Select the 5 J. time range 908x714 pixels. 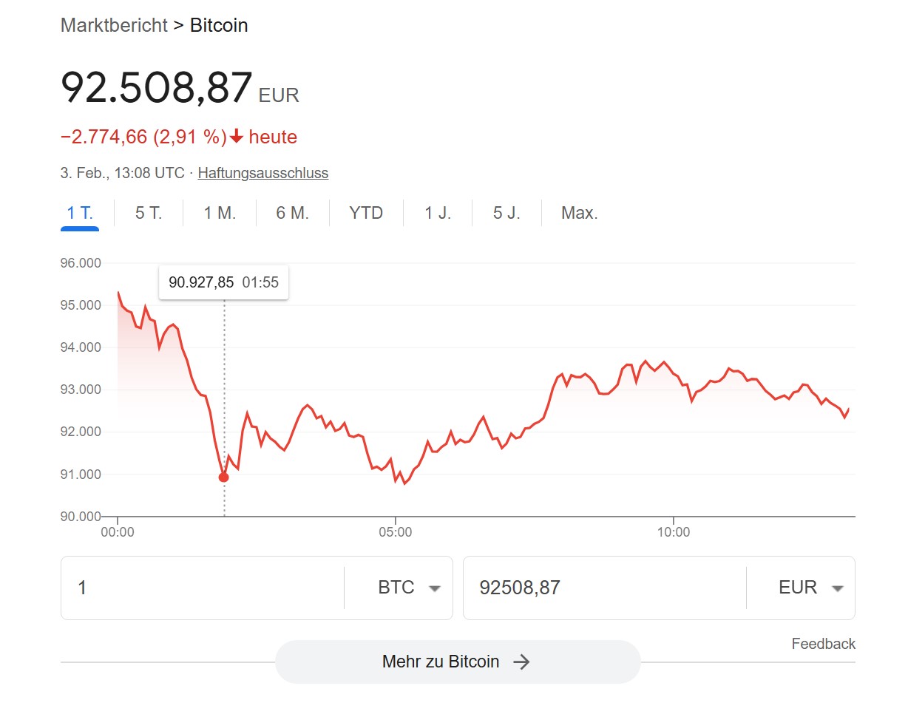[506, 214]
